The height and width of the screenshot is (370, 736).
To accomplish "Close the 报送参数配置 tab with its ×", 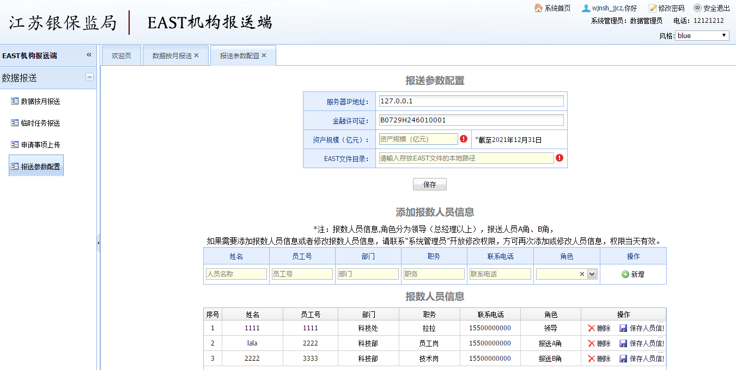I will coord(264,55).
